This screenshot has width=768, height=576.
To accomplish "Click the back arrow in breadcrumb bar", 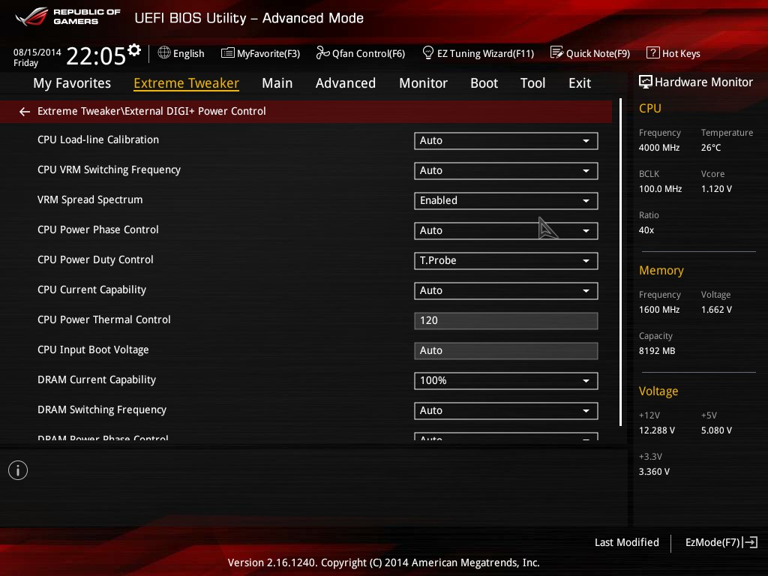I will [x=25, y=112].
